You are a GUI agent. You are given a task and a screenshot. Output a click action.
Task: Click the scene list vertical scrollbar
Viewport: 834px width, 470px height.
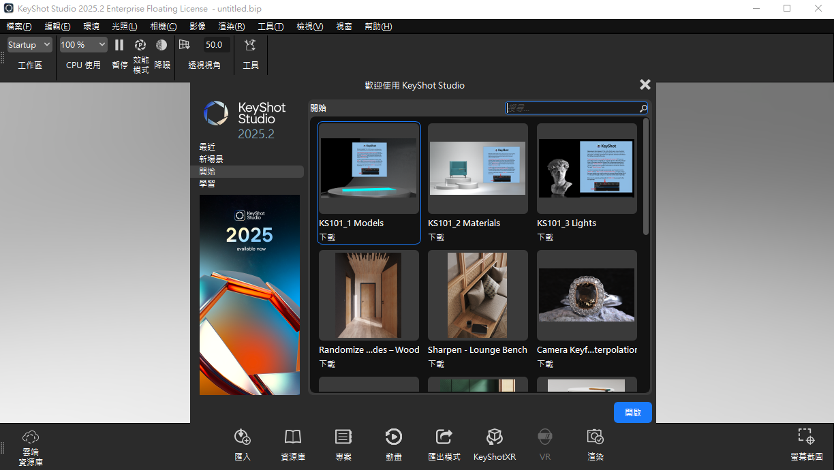pos(646,177)
